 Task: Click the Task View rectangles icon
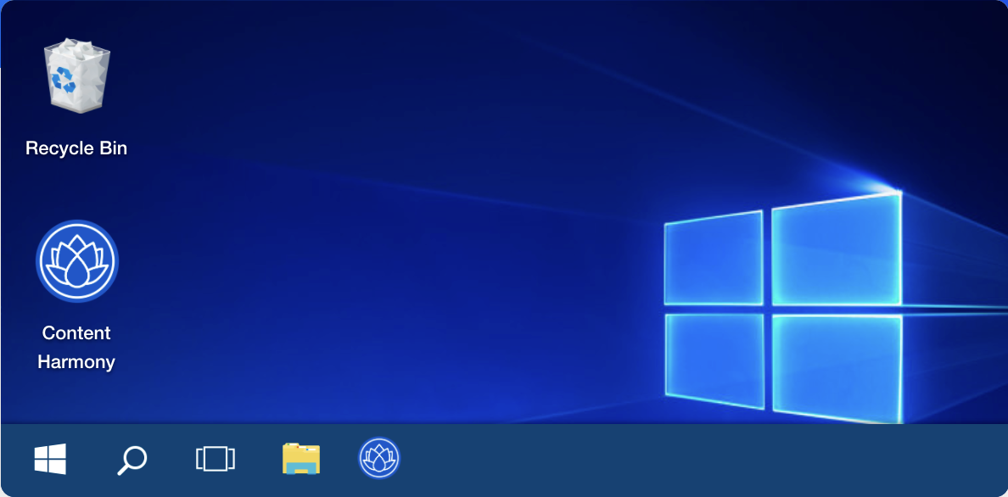(x=215, y=459)
